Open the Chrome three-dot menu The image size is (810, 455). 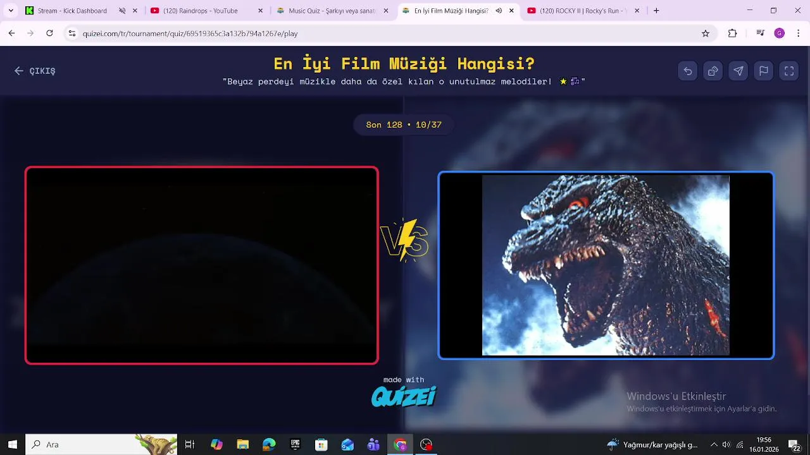(x=799, y=33)
